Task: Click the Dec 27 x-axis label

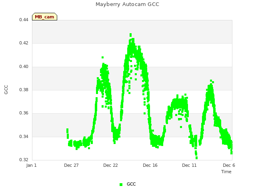Action: [71, 165]
